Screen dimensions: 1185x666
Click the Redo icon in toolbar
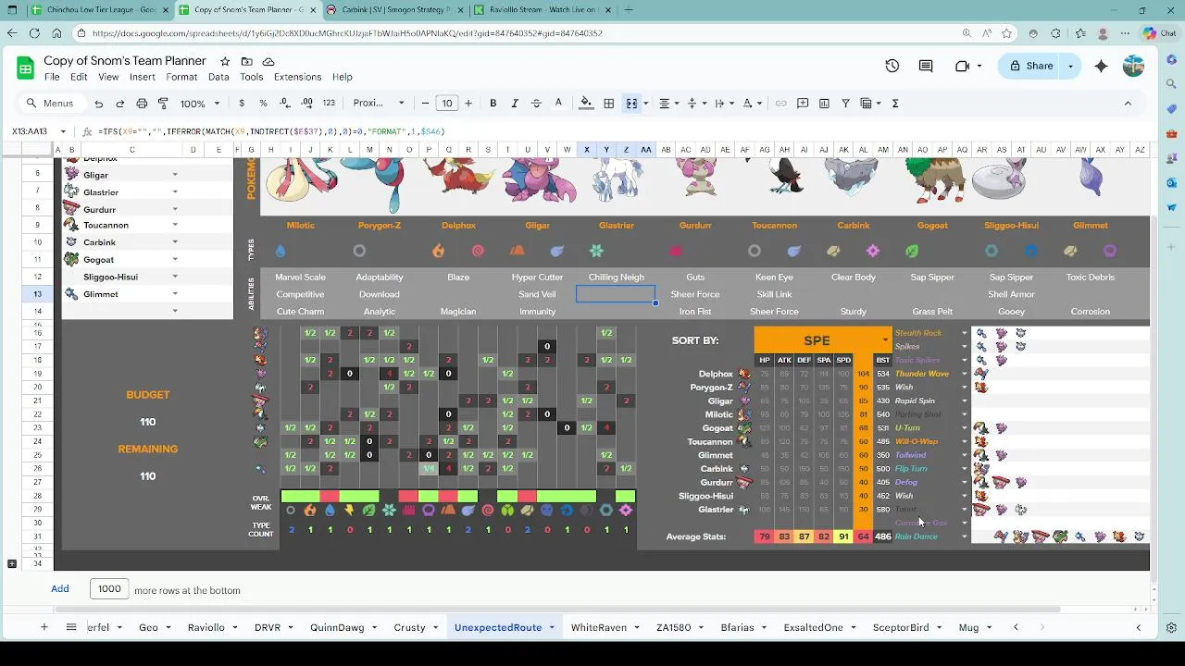120,104
